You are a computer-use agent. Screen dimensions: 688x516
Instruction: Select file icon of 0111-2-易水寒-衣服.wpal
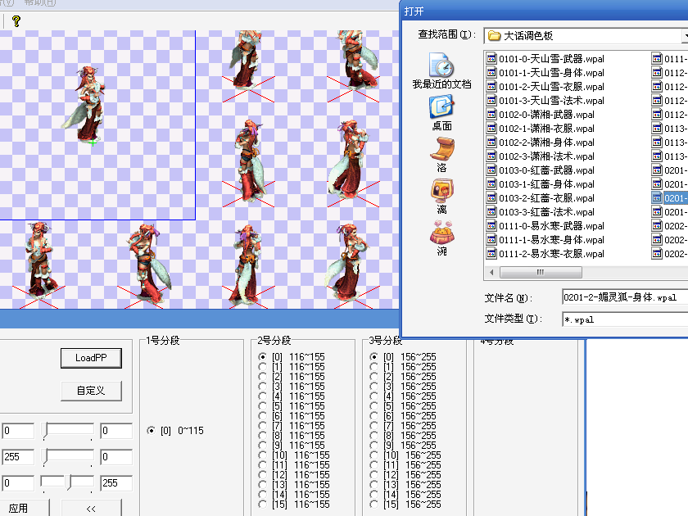pyautogui.click(x=491, y=254)
